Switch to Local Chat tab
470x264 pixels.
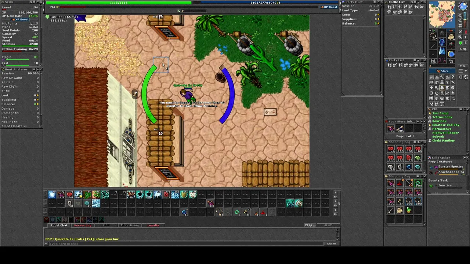pos(59,225)
